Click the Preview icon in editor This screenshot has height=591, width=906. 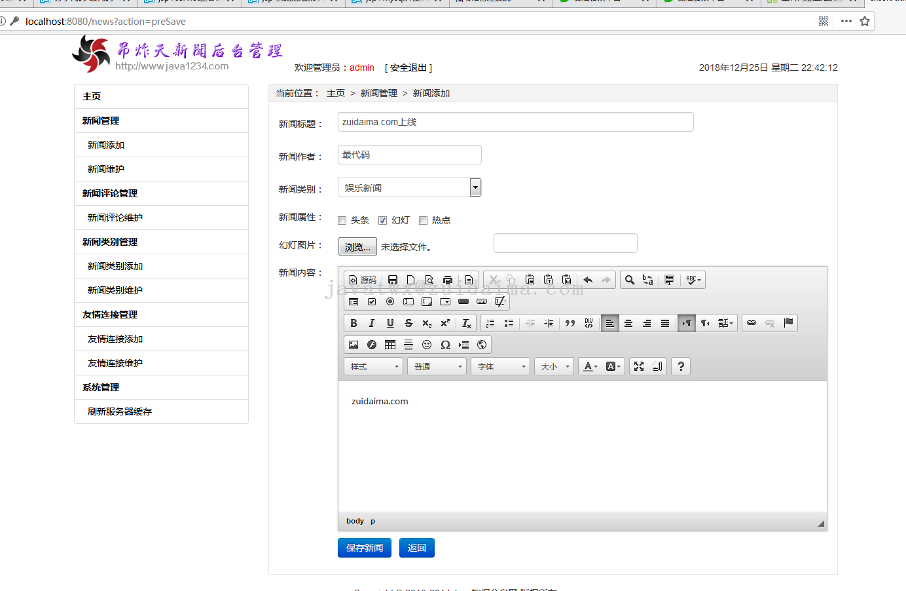tap(429, 280)
